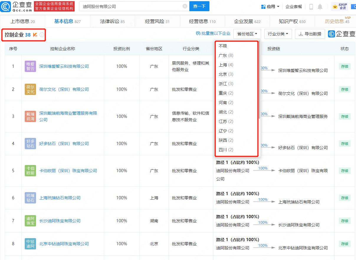
Task: Switch to the 企业发展 tab
Action: coord(247,21)
